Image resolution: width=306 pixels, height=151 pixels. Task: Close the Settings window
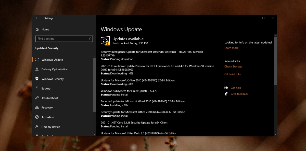273,18
